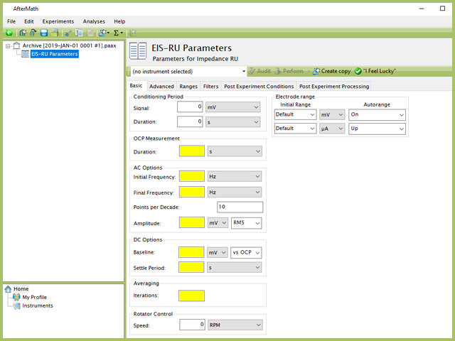Open the Baseline vs OCP dropdown

(x=246, y=253)
